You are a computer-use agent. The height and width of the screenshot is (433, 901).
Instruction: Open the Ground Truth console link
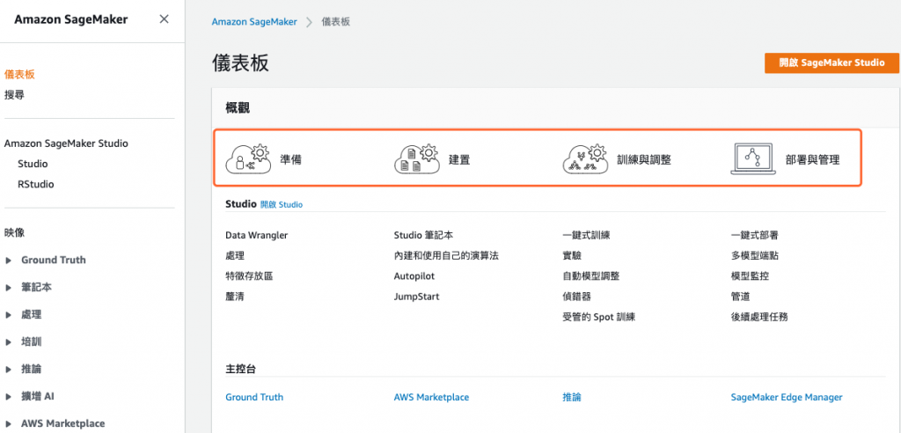point(254,397)
